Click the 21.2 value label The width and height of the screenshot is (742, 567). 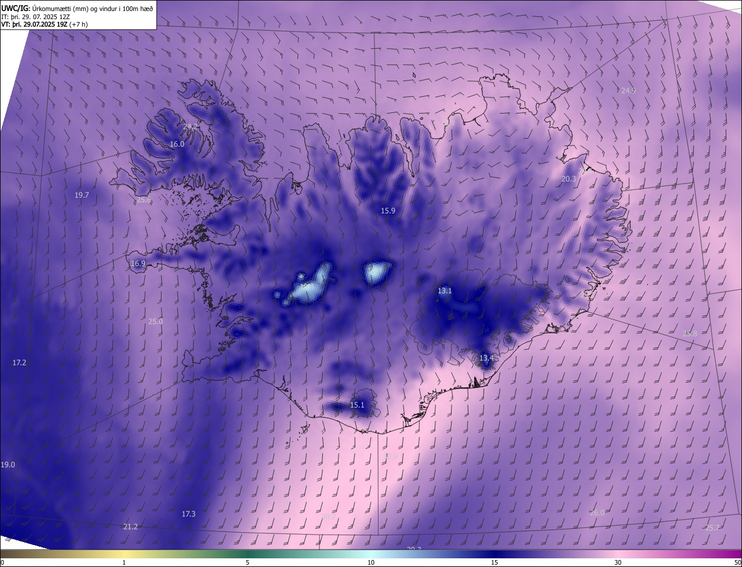130,526
